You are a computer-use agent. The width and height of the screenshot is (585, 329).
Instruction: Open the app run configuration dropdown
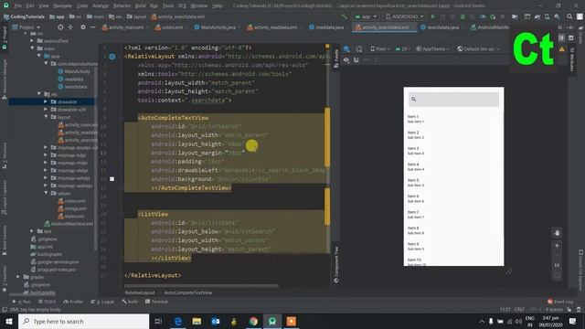tap(366, 16)
